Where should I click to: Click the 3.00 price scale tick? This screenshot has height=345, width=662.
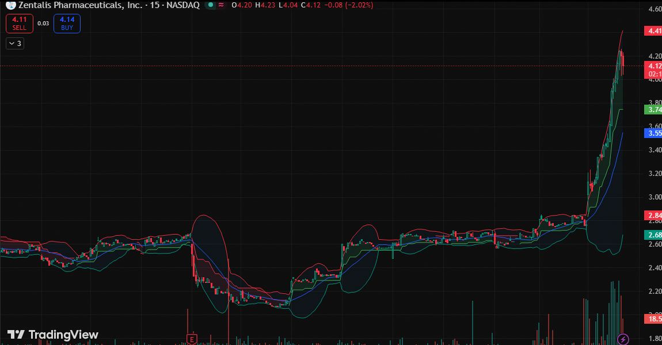(x=655, y=197)
